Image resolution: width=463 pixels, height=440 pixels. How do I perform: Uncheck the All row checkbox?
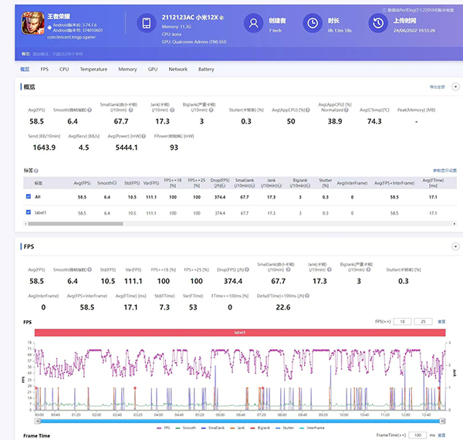(29, 198)
